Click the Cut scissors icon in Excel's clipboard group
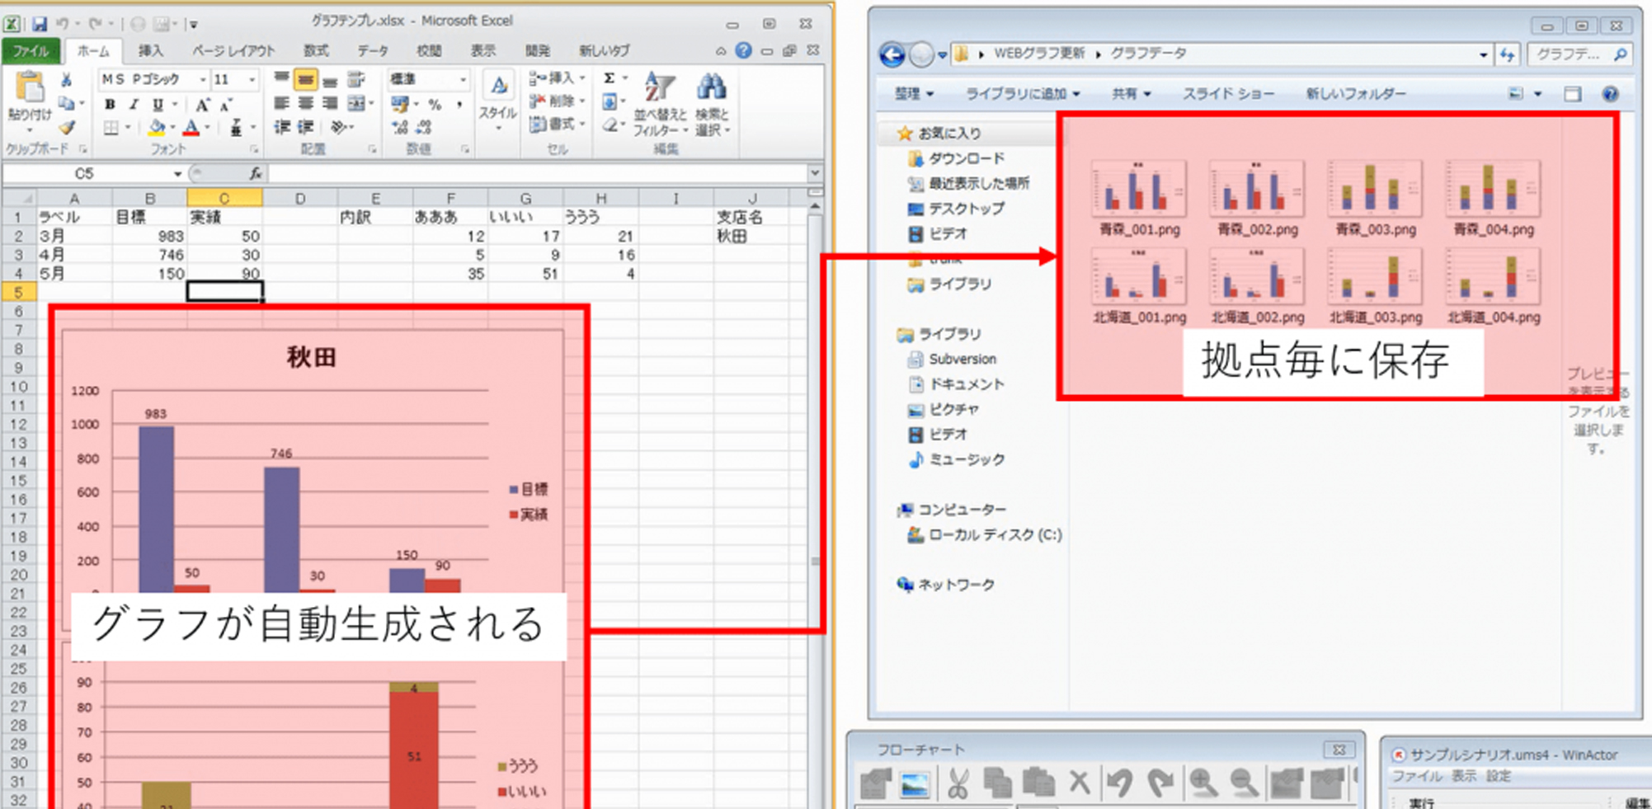 pyautogui.click(x=67, y=80)
